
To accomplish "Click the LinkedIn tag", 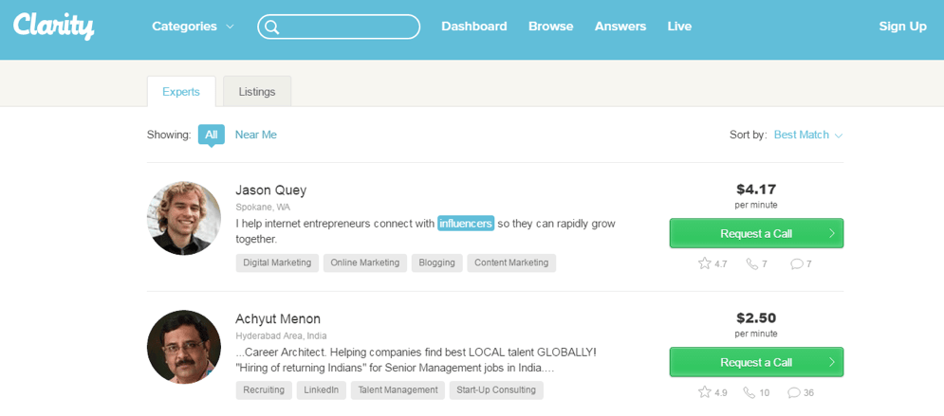I will click(x=322, y=390).
